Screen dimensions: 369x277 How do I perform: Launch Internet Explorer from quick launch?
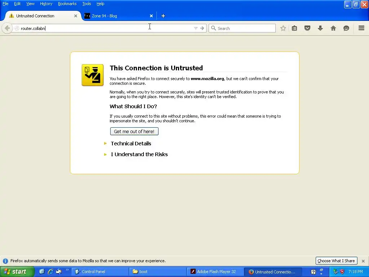[50, 272]
